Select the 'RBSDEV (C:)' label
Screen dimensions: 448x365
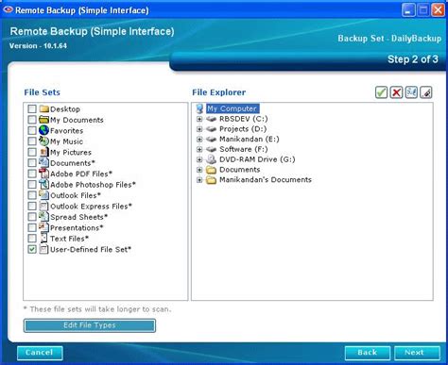[x=244, y=119]
